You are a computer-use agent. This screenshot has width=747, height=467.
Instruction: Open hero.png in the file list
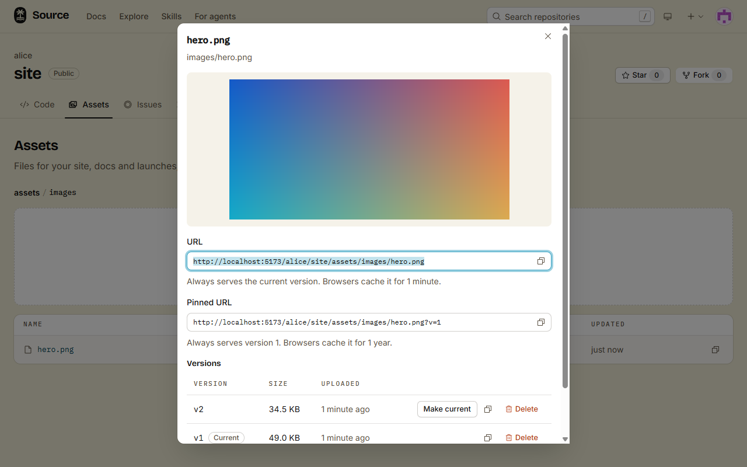(55, 350)
